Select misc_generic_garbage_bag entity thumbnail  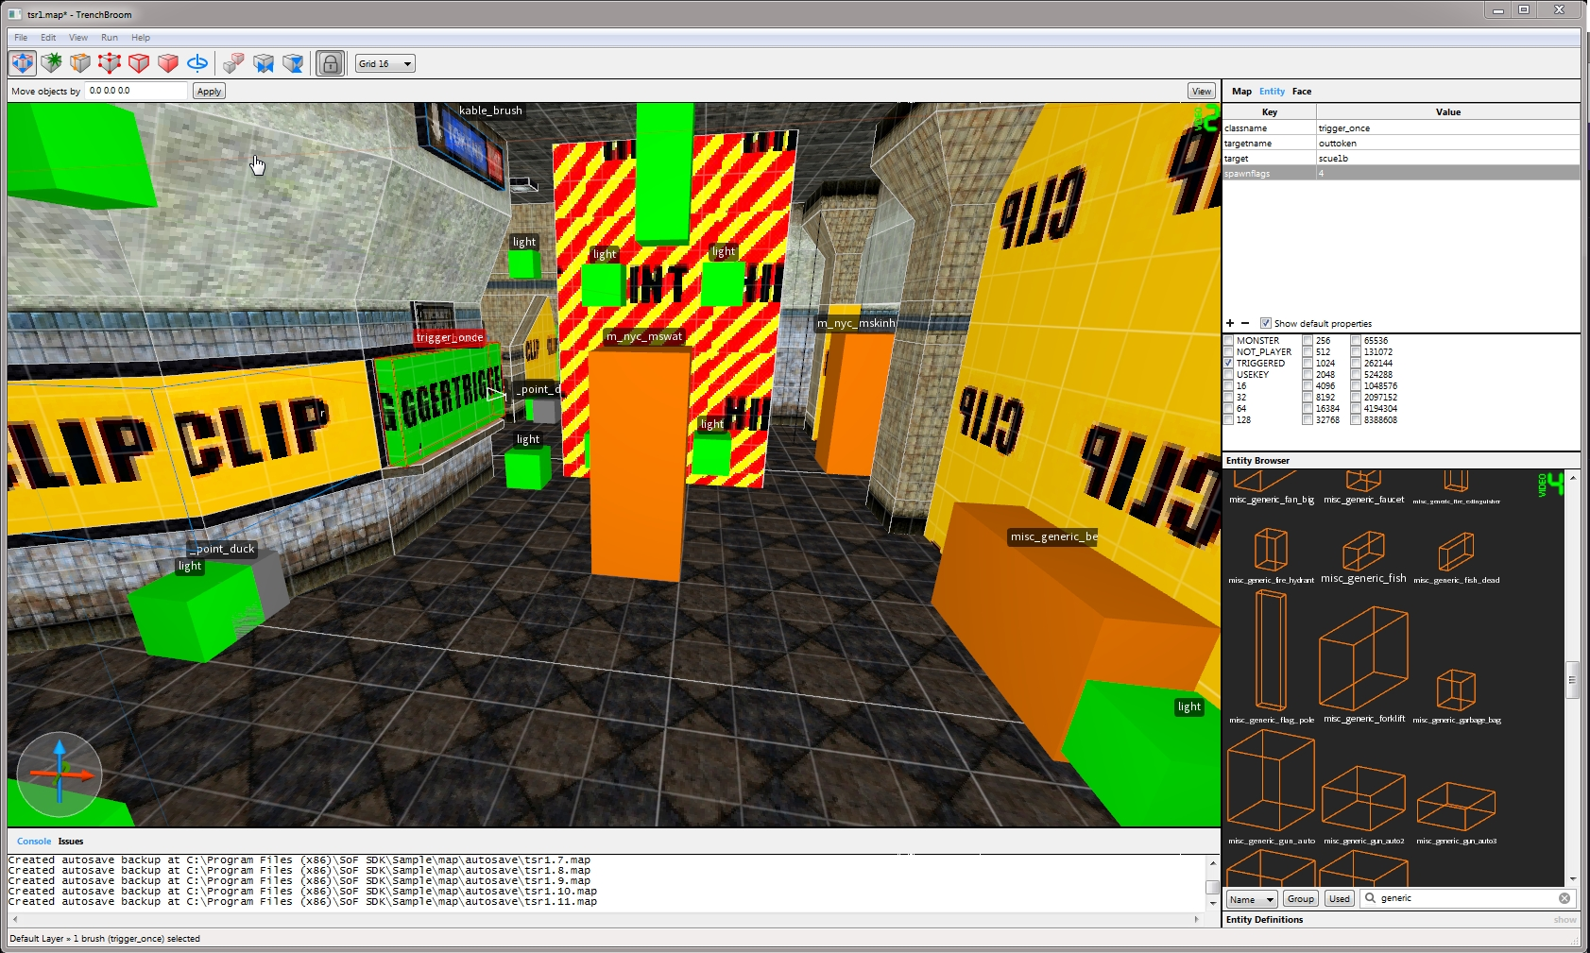pyautogui.click(x=1456, y=695)
